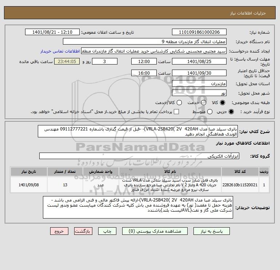Click the need date cell 1401/09/08
The height and width of the screenshot is (270, 280).
29,185
